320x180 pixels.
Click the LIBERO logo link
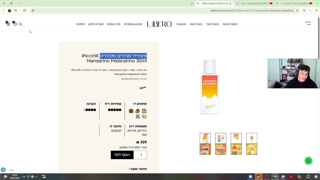click(159, 24)
